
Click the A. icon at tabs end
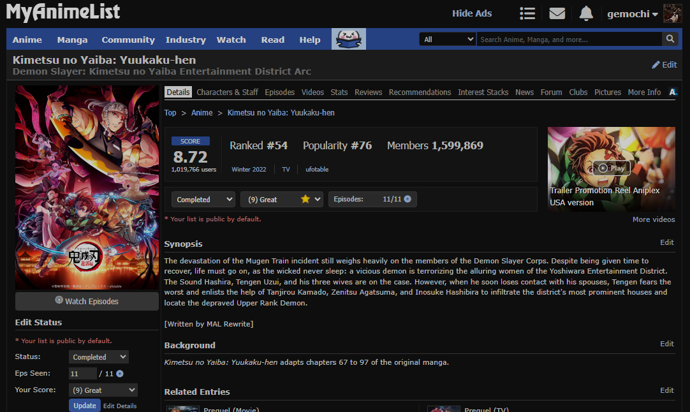[673, 92]
